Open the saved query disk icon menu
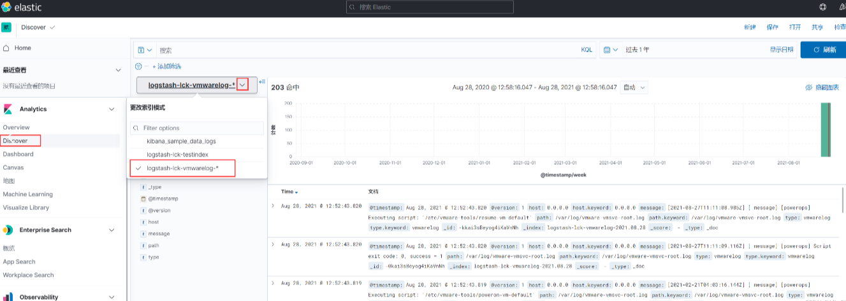Image resolution: width=846 pixels, height=301 pixels. click(x=145, y=50)
